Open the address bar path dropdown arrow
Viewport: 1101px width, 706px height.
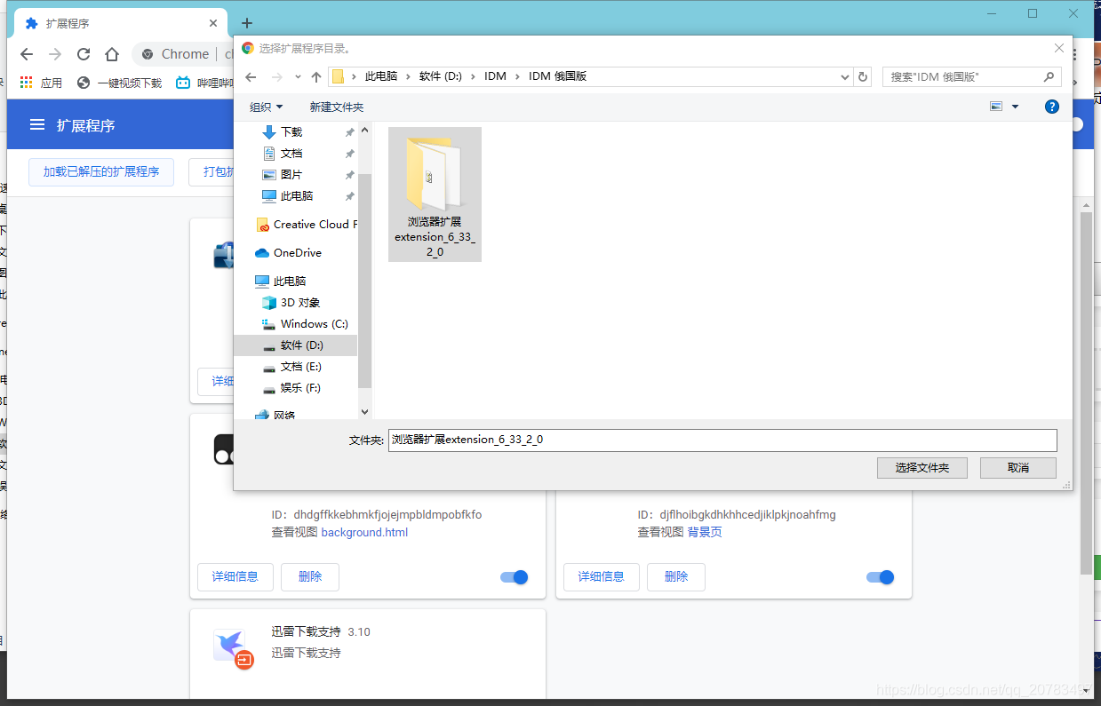click(843, 76)
